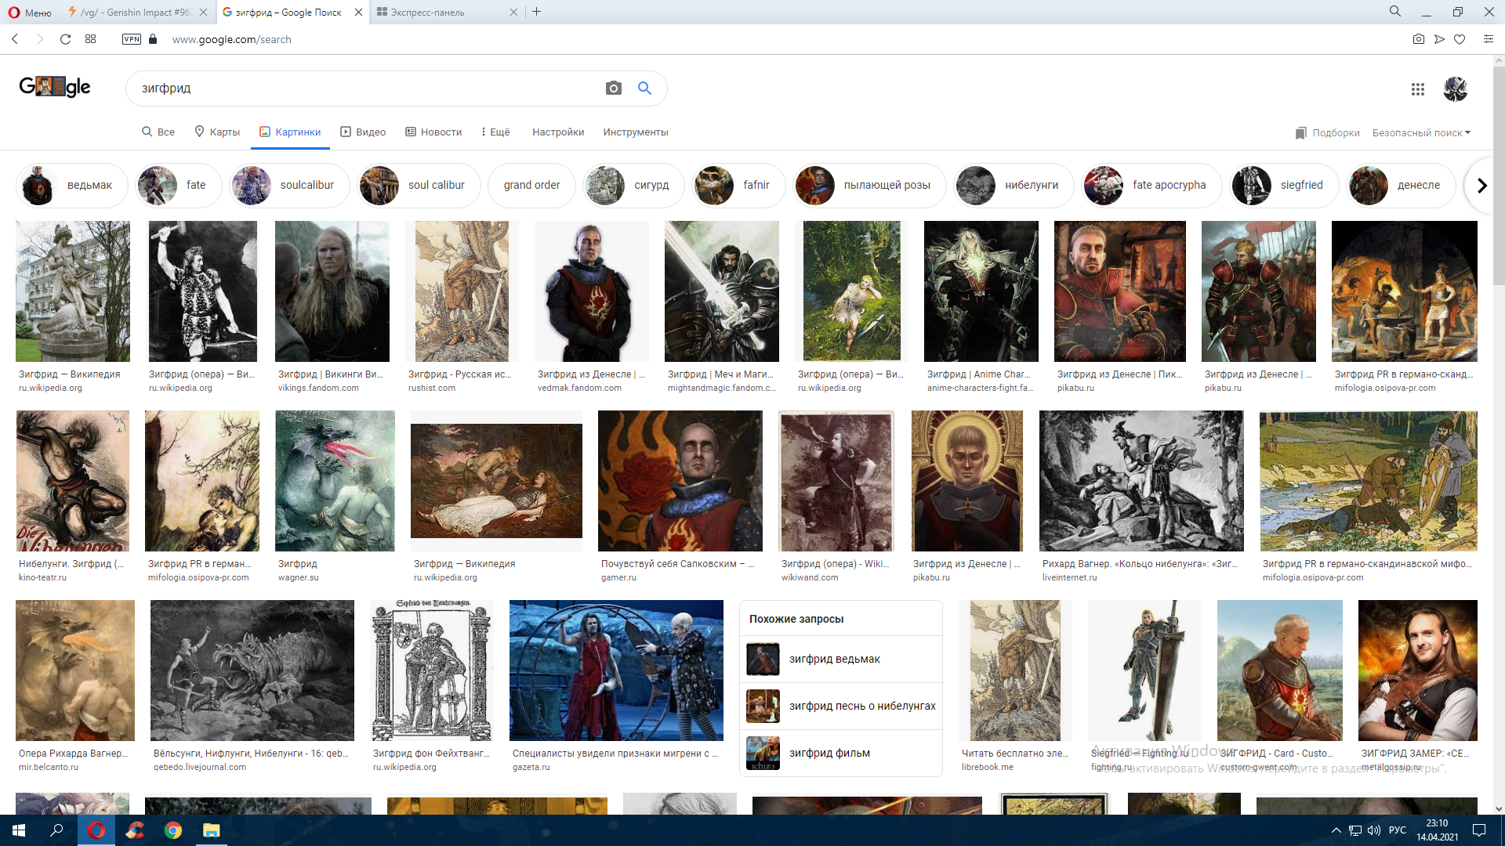Open the speed dial grid button
The image size is (1505, 846).
point(91,39)
